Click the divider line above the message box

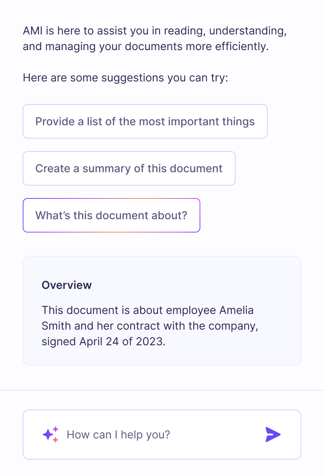tap(162, 390)
